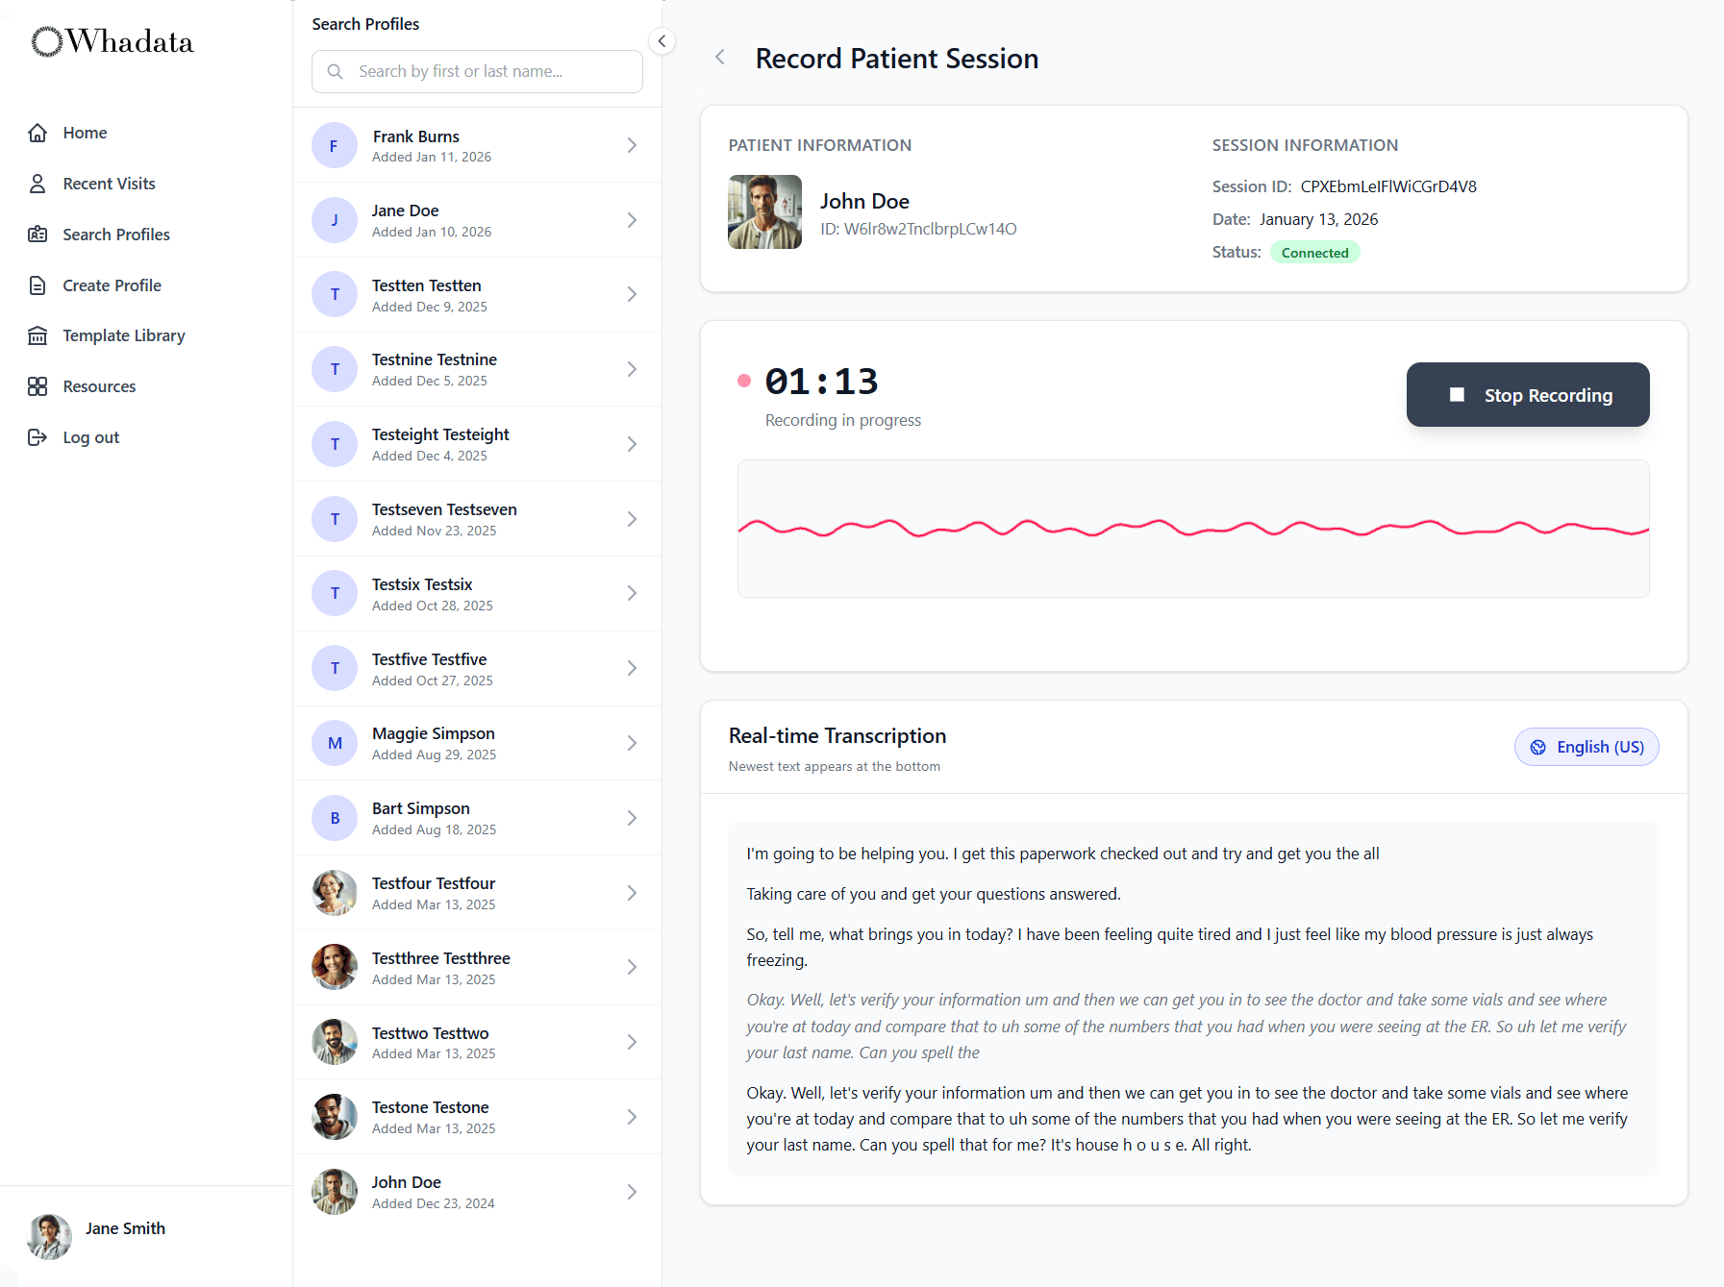Image resolution: width=1724 pixels, height=1287 pixels.
Task: Open Recent Visits using its person icon
Action: tap(38, 183)
